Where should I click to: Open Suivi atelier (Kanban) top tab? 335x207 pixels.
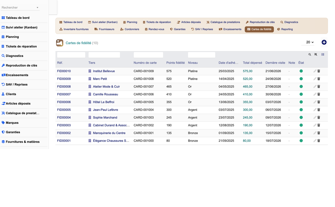(103, 22)
